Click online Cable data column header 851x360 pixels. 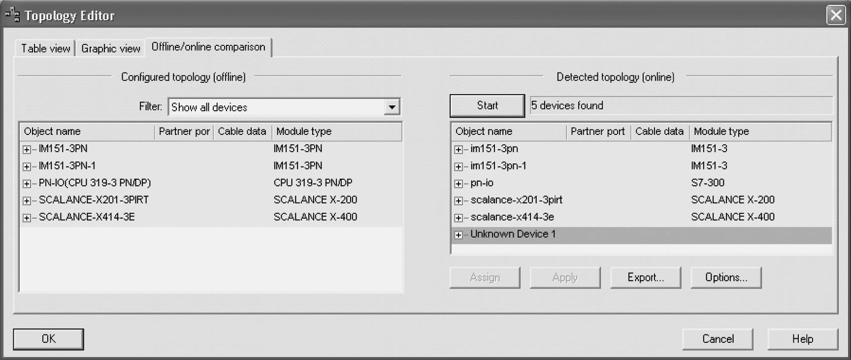[x=660, y=131]
